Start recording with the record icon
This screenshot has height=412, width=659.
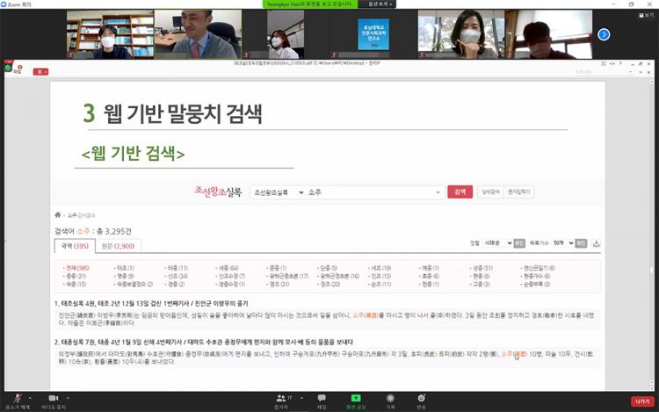click(390, 398)
